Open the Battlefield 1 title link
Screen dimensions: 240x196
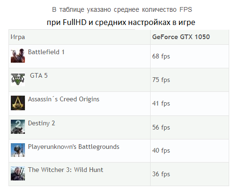pyautogui.click(x=46, y=52)
